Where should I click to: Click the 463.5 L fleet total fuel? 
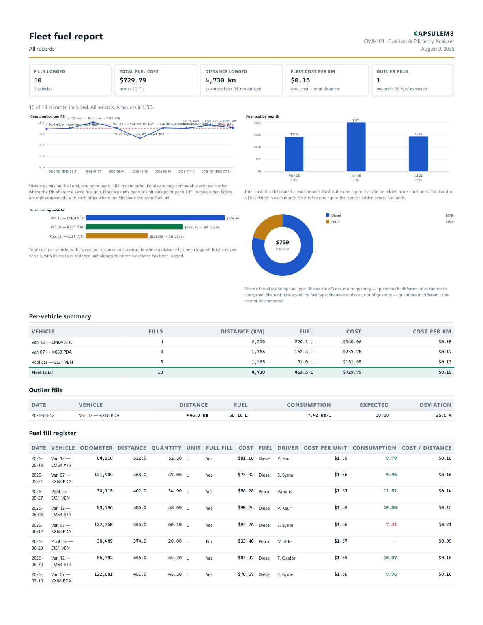[304, 372]
